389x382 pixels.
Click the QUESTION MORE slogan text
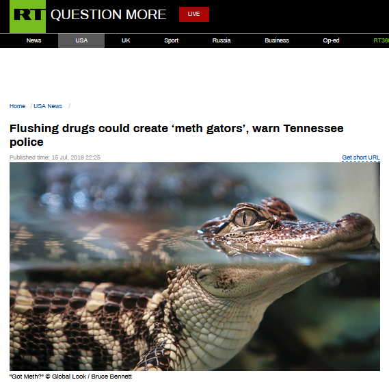(x=109, y=14)
